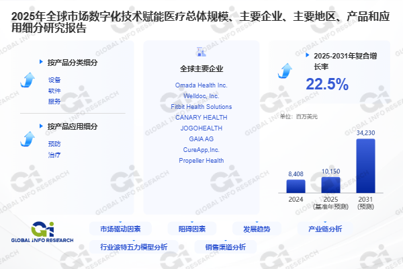Select the 产业链分析 tag

pyautogui.click(x=325, y=229)
